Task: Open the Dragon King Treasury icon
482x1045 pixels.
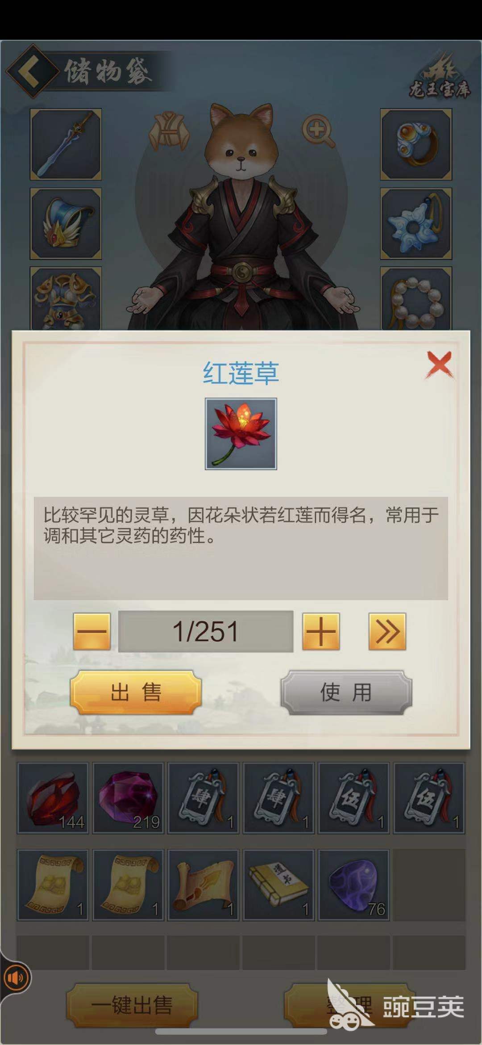Action: pyautogui.click(x=440, y=77)
